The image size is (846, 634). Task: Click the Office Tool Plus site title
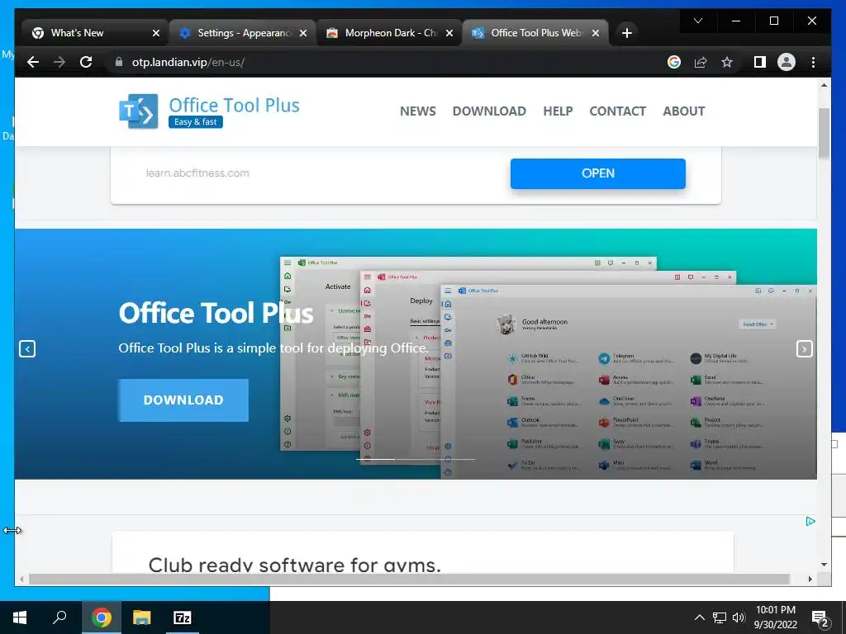234,105
